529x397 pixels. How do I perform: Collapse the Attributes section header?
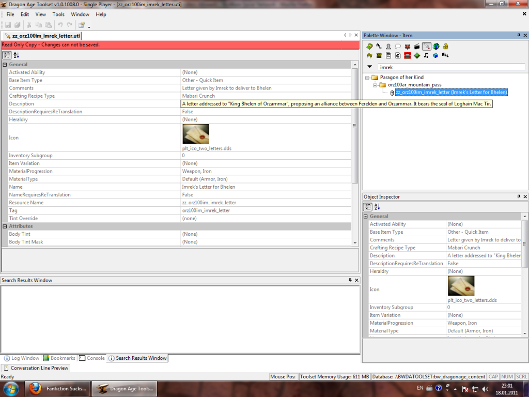5,226
